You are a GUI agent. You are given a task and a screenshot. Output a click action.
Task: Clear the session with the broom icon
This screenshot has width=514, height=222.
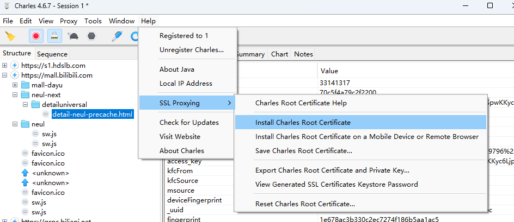[10, 36]
